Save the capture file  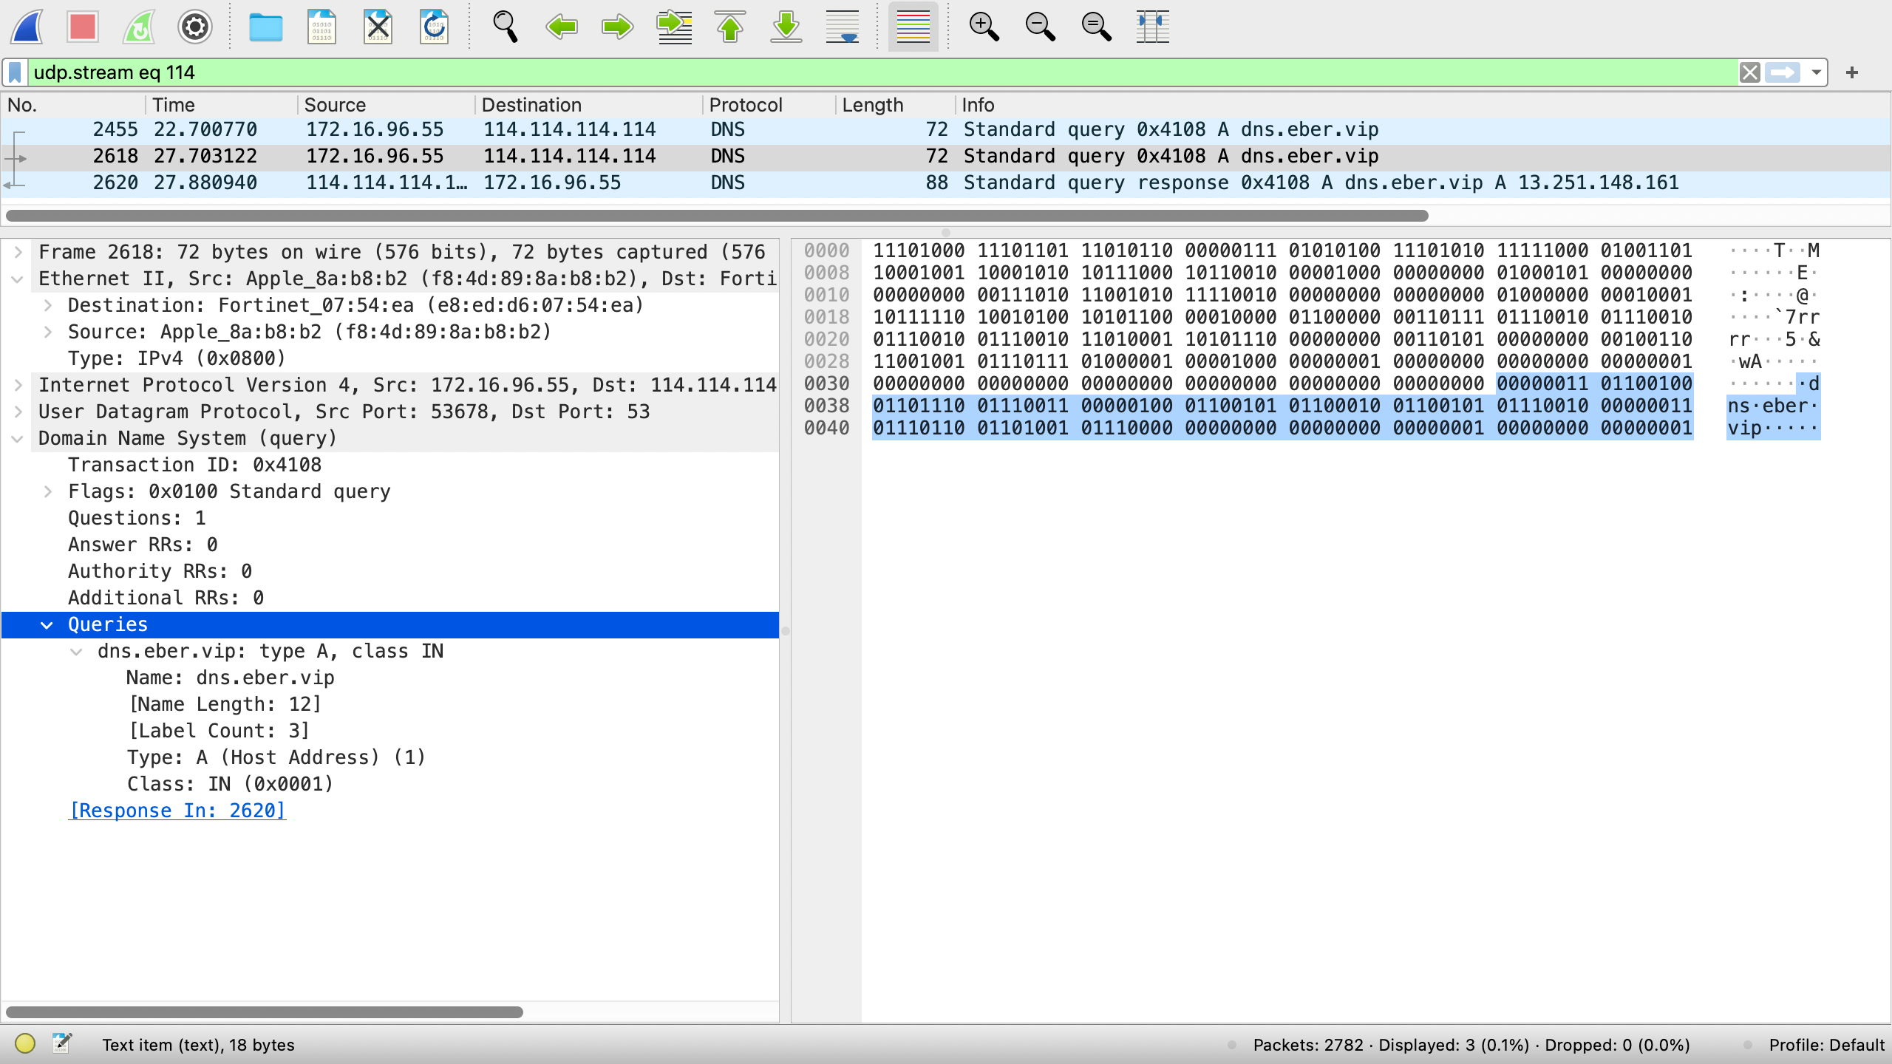[x=322, y=27]
